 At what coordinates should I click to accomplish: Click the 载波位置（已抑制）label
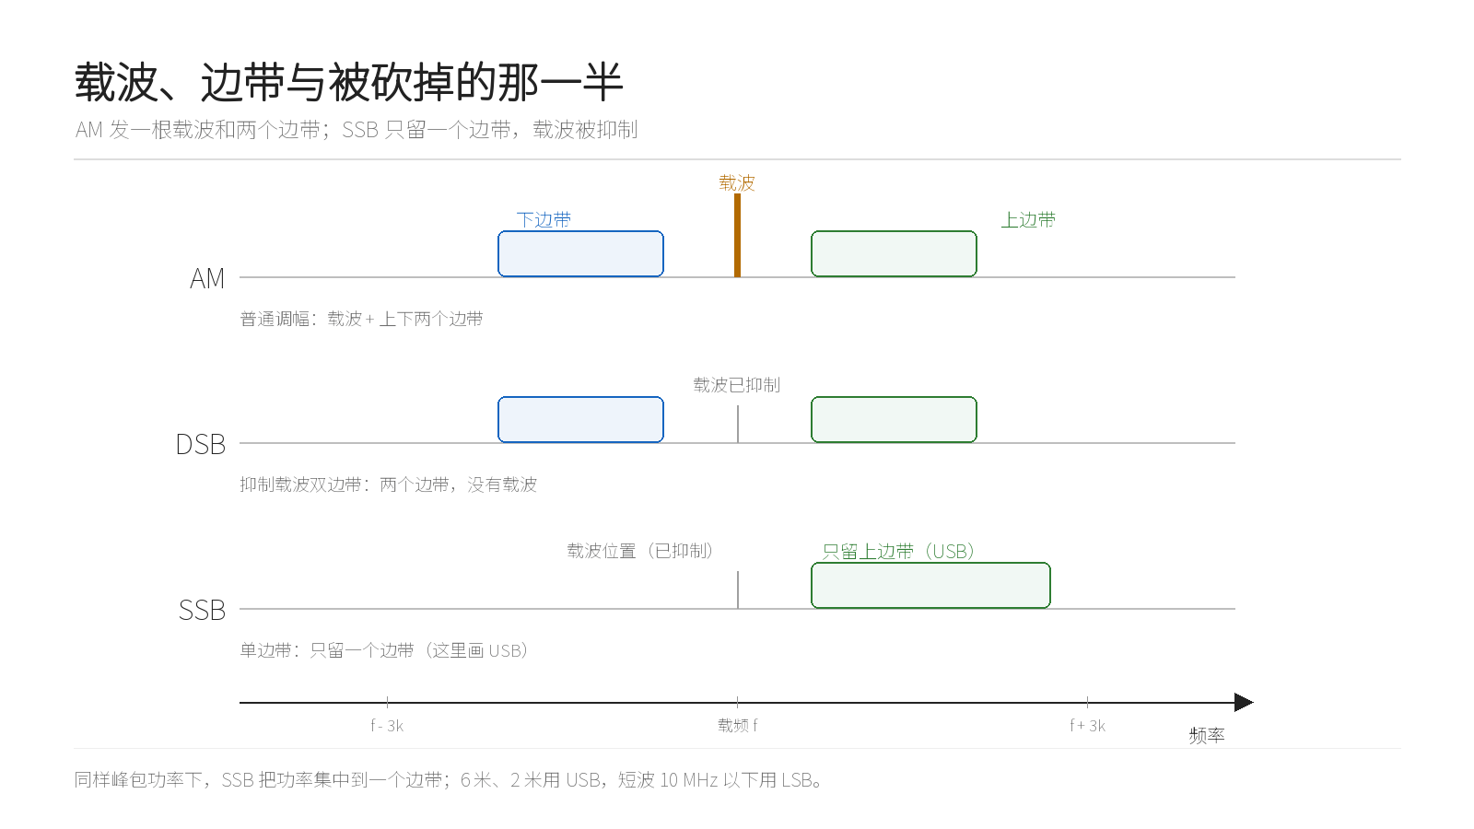(x=640, y=551)
